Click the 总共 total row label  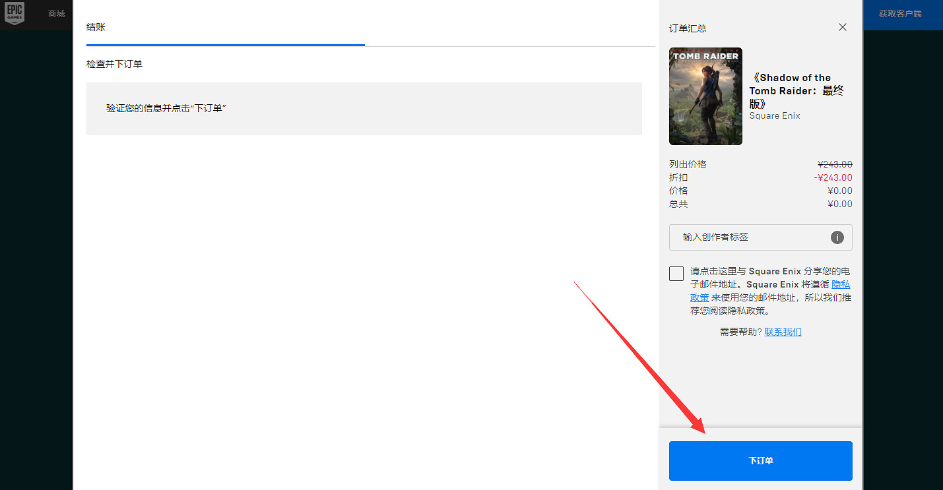[678, 204]
